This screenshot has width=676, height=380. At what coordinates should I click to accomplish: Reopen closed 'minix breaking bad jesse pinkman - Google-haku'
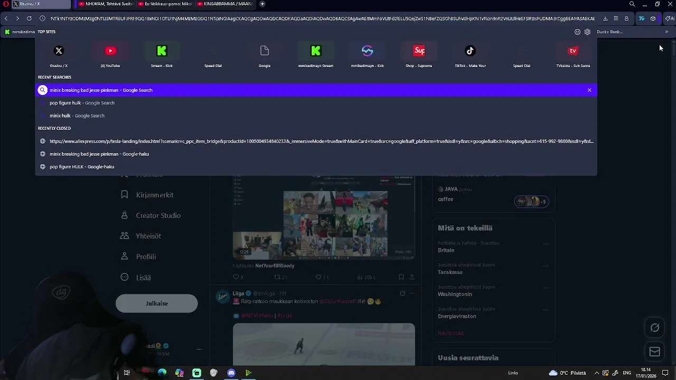(x=316, y=154)
